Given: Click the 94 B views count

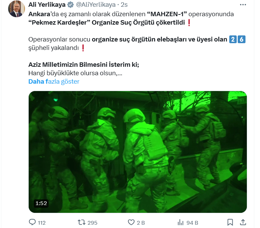Looking at the screenshot, I should point(192,223).
